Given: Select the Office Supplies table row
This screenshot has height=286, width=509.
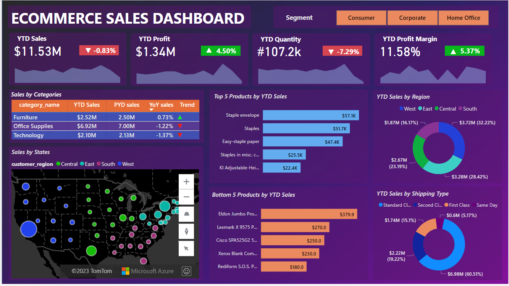Looking at the screenshot, I should coord(33,126).
